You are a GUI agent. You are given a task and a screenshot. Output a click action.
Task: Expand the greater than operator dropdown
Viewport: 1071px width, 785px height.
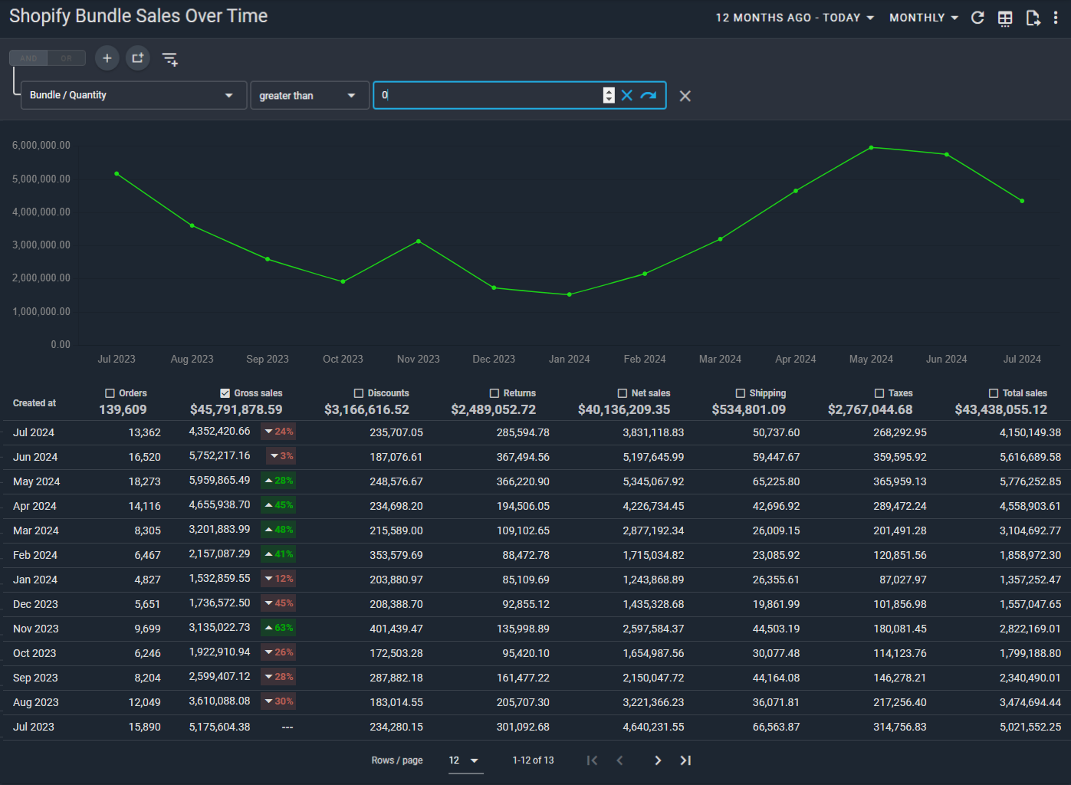[x=309, y=95]
